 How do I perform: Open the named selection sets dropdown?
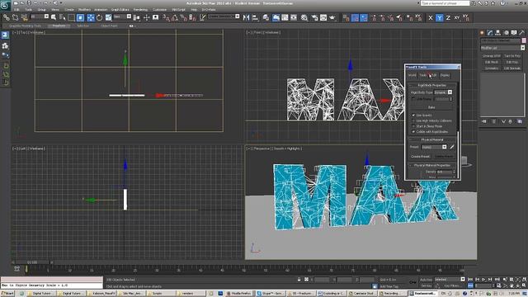224,16
